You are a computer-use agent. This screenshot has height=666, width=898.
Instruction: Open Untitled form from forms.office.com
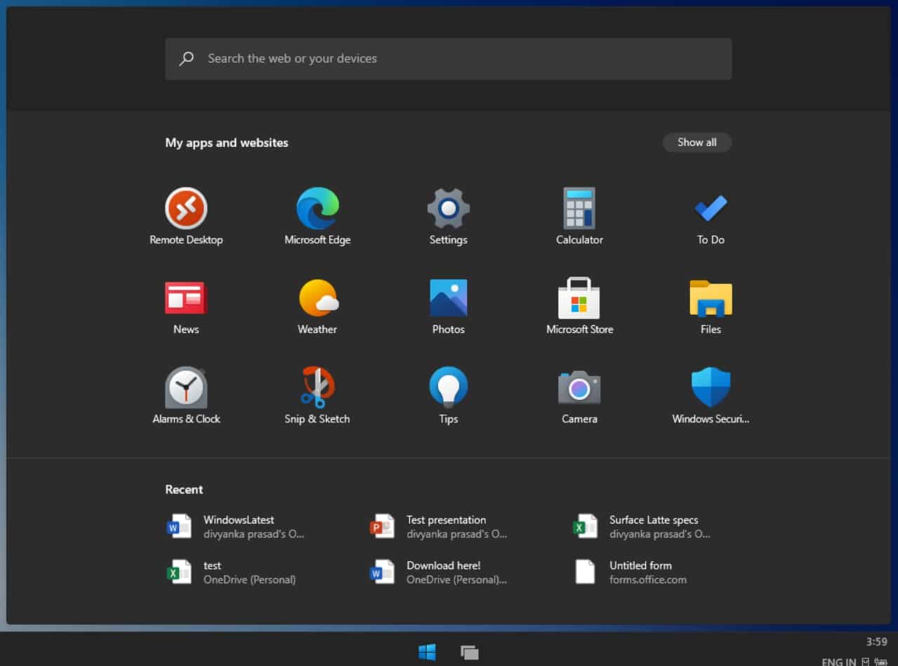pyautogui.click(x=630, y=572)
